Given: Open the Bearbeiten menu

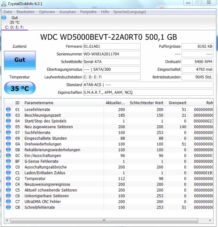Looking at the screenshot, I should point(26,12).
